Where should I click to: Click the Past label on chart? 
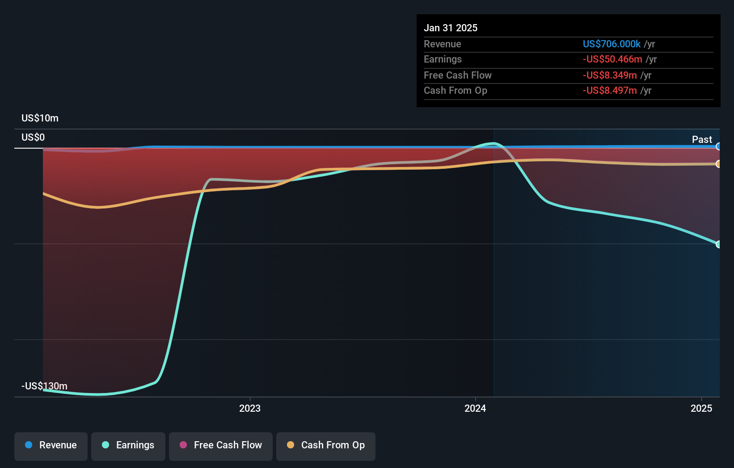tap(702, 140)
